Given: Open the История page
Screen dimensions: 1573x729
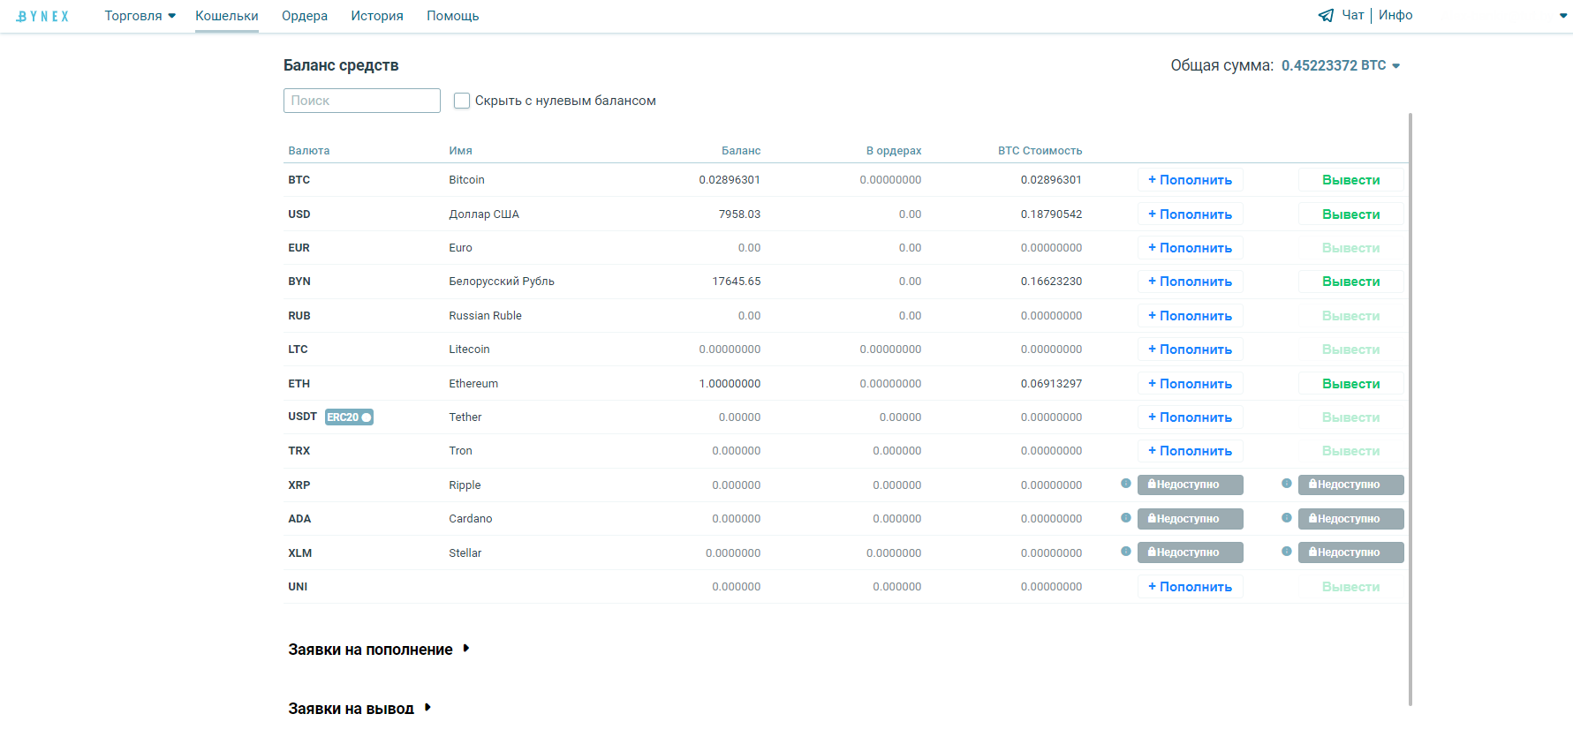Looking at the screenshot, I should (377, 16).
